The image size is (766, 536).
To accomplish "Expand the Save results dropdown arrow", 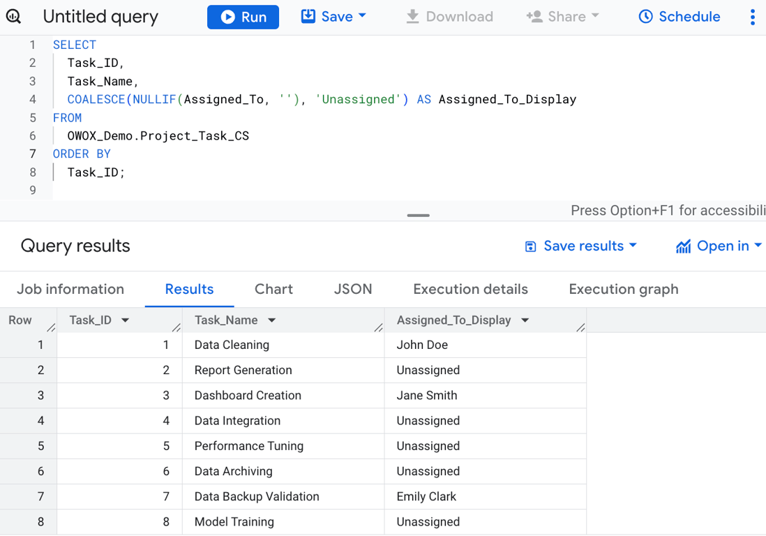I will click(x=633, y=245).
